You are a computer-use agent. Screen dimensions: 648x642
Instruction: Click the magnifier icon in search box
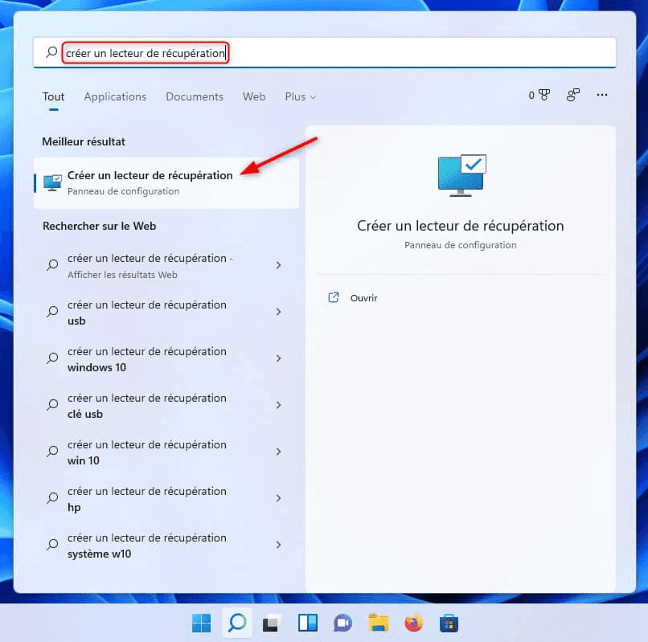tap(51, 52)
